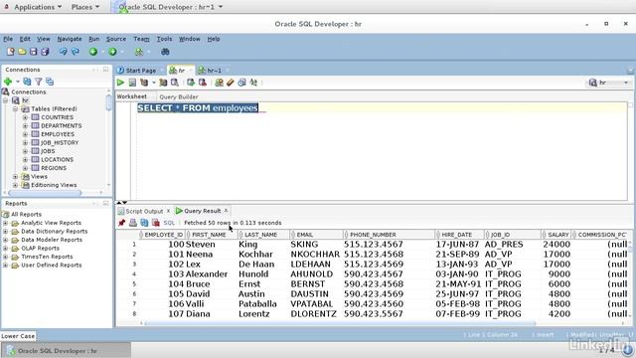
Task: Click the Rollback icon in worksheet toolbar
Action: coord(203,83)
